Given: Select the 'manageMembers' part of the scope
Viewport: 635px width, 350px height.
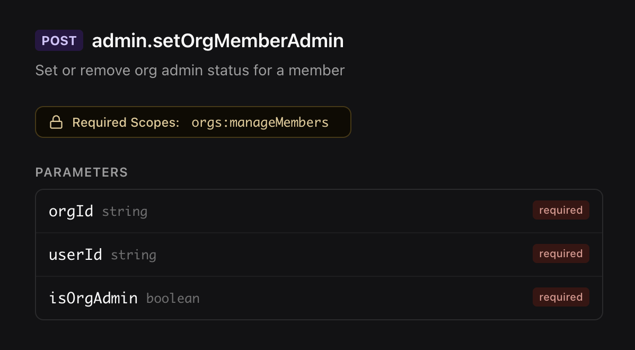Looking at the screenshot, I should point(279,123).
